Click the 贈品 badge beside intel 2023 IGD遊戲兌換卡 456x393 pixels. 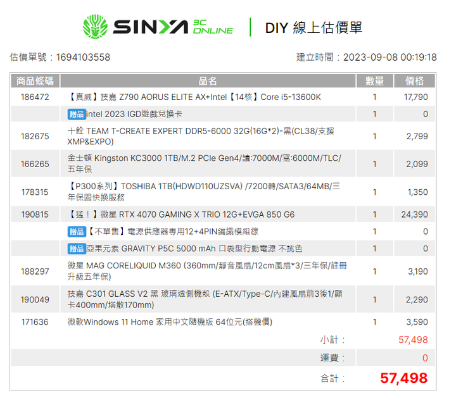(x=77, y=115)
